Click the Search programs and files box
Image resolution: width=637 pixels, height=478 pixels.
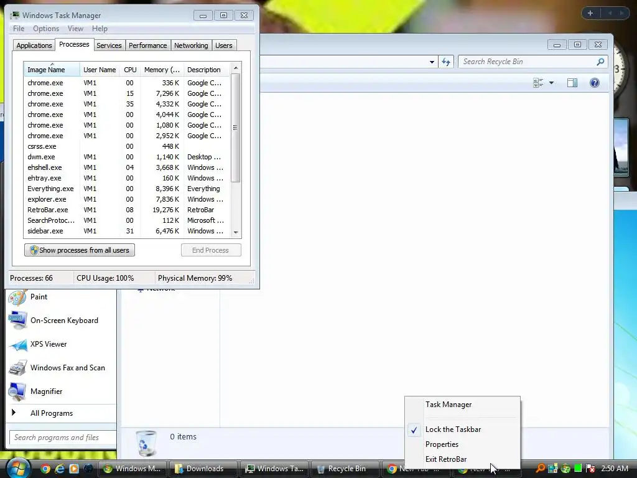(63, 438)
